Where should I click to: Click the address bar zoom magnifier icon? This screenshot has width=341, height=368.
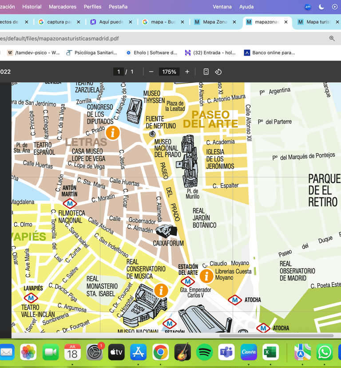pos(332,39)
